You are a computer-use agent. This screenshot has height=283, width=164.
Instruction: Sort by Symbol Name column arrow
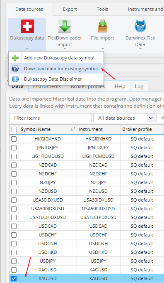(72, 129)
